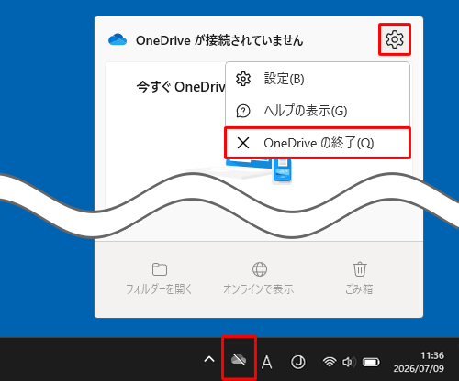Open the volume speaker icon
This screenshot has height=381, width=459.
click(x=349, y=362)
